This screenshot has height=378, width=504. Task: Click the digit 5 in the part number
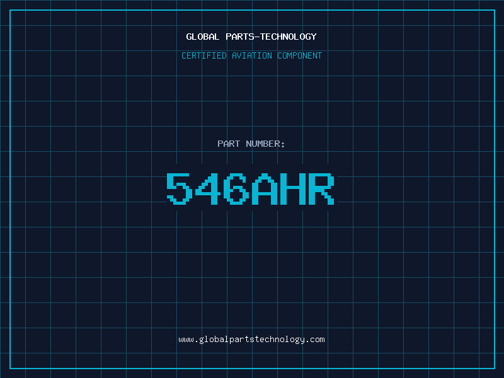[x=180, y=189]
